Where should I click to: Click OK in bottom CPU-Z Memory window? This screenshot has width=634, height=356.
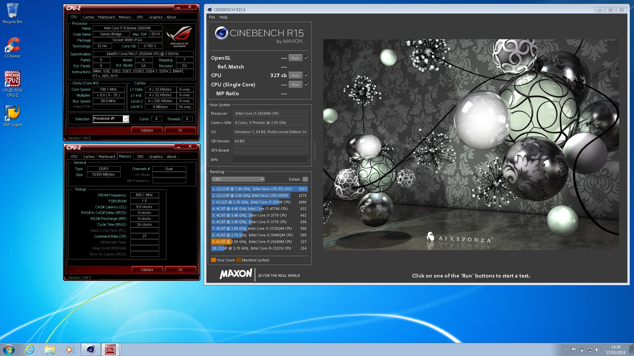click(x=180, y=270)
